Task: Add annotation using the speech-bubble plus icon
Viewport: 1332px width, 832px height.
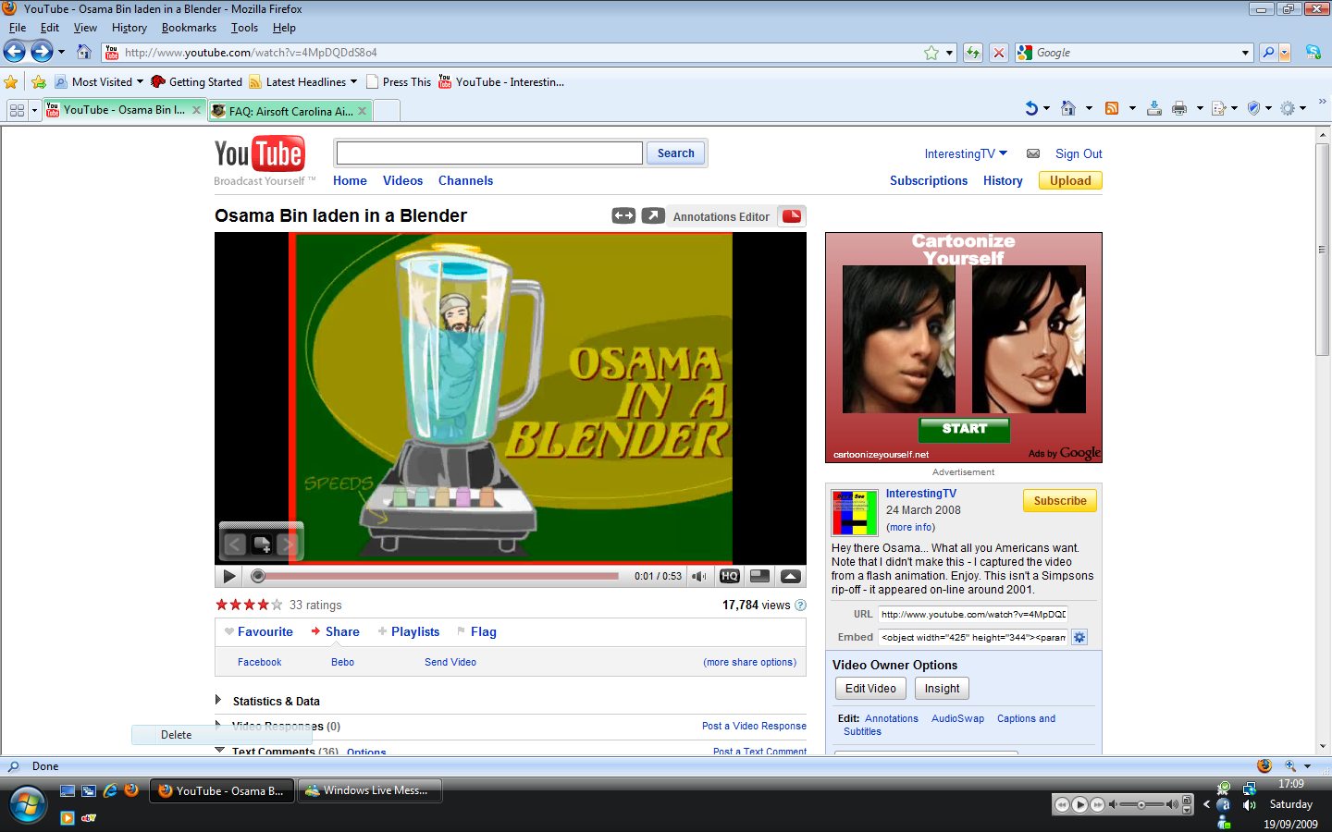Action: (262, 544)
